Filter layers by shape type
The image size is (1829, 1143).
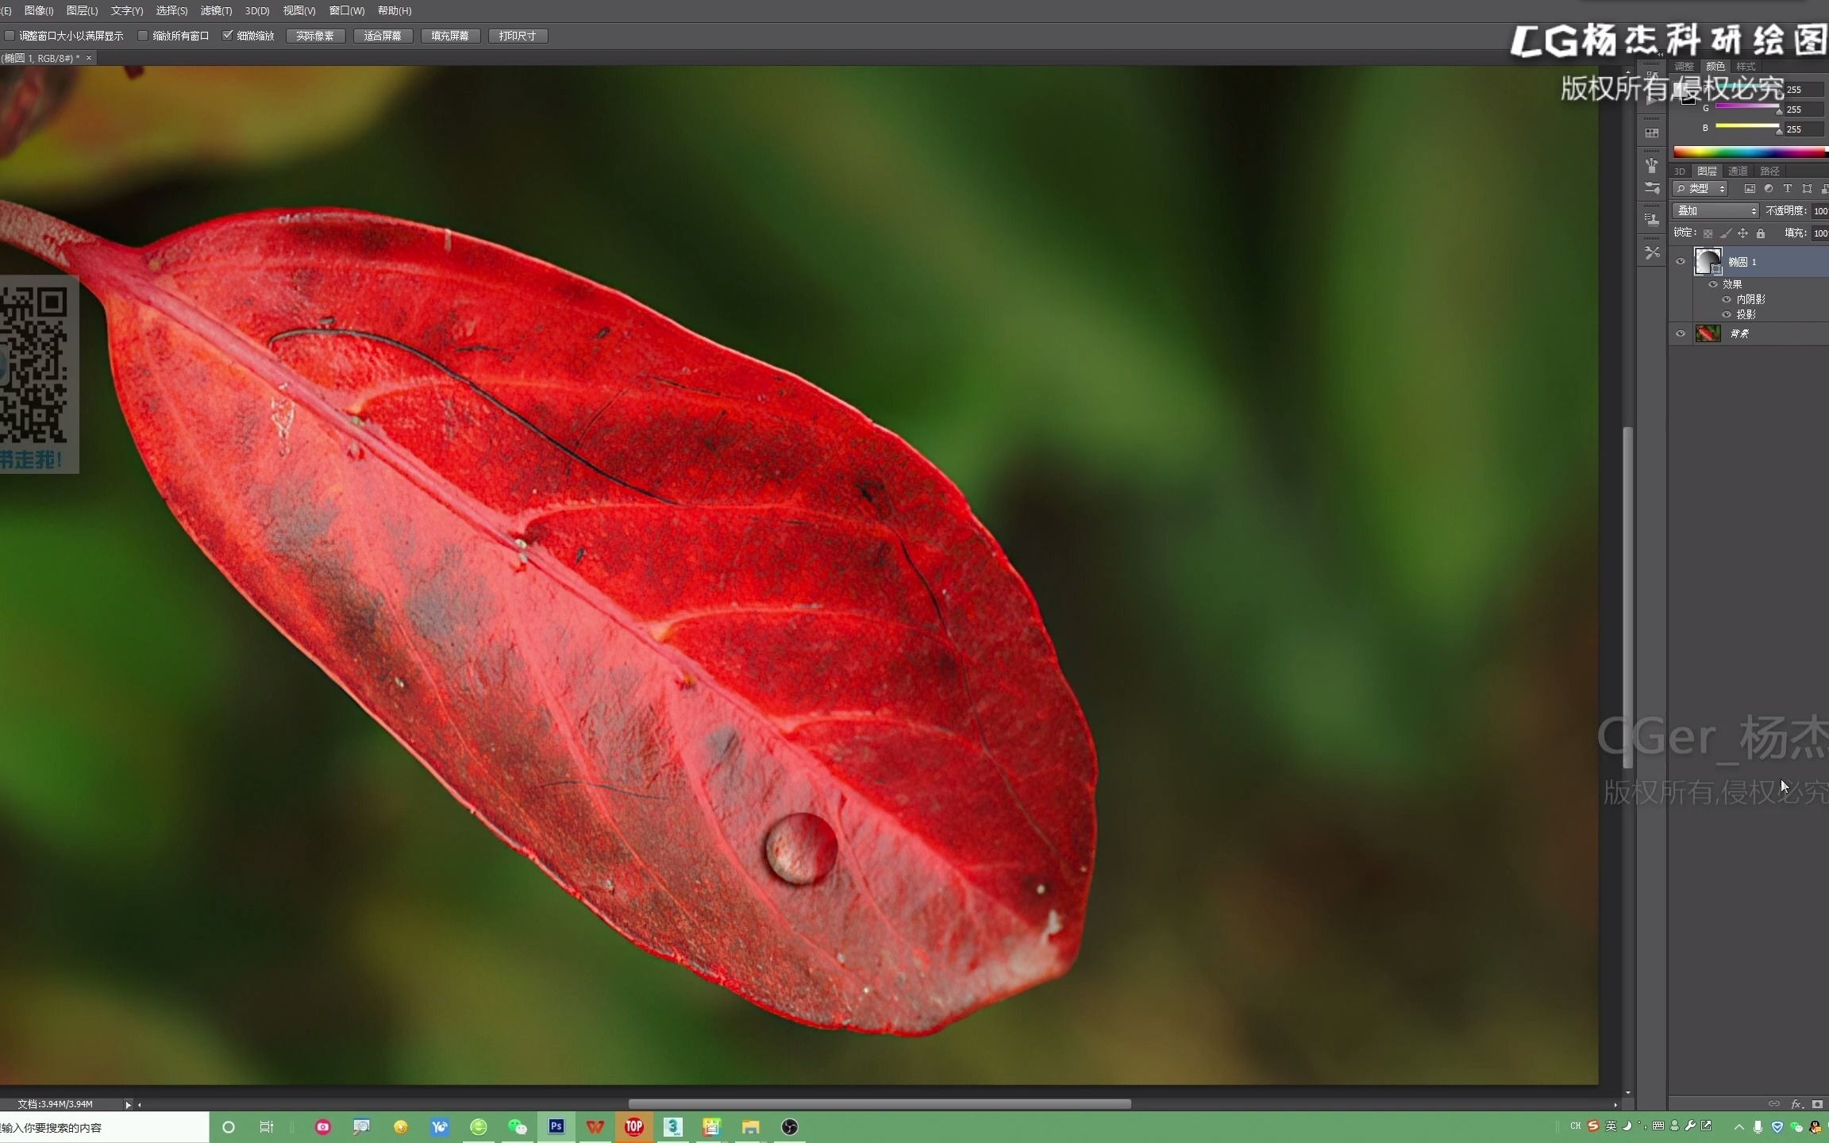pos(1807,189)
